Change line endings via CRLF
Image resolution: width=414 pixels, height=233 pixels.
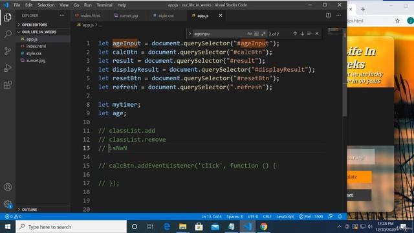pyautogui.click(x=267, y=216)
